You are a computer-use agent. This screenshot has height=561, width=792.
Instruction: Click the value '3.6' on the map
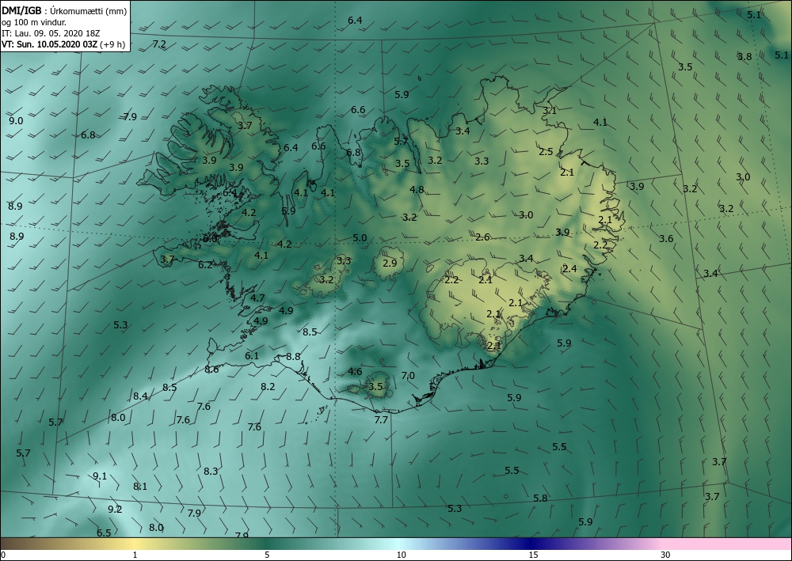[x=666, y=239]
